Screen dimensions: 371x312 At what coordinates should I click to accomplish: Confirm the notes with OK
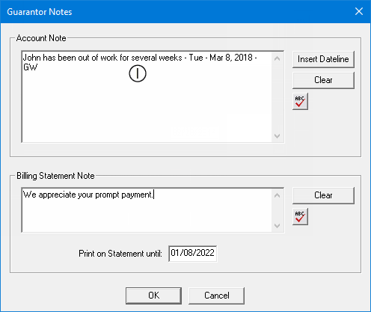pyautogui.click(x=153, y=296)
